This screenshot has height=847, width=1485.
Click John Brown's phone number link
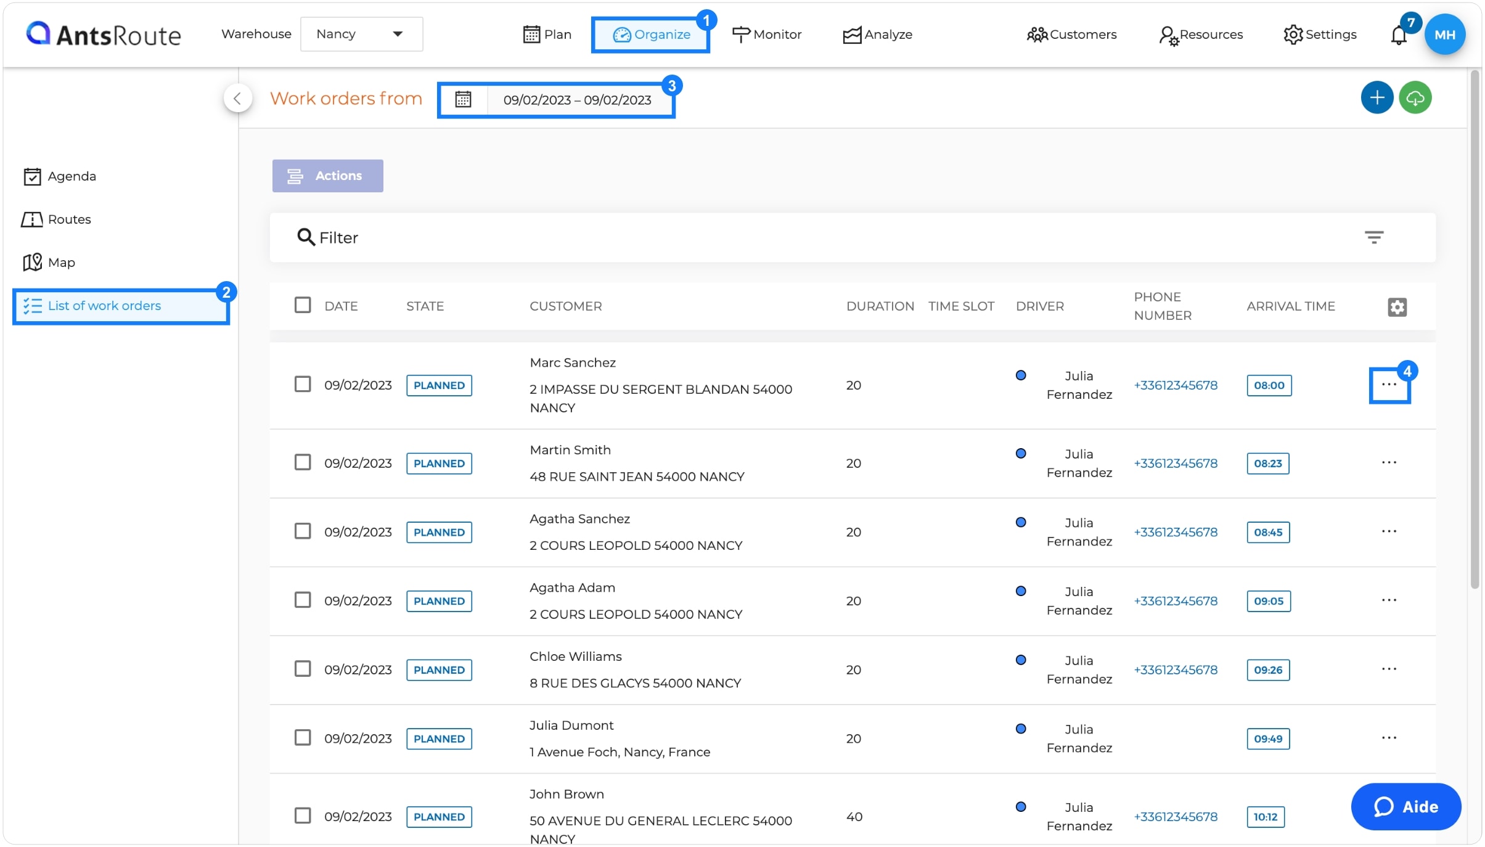[1176, 817]
